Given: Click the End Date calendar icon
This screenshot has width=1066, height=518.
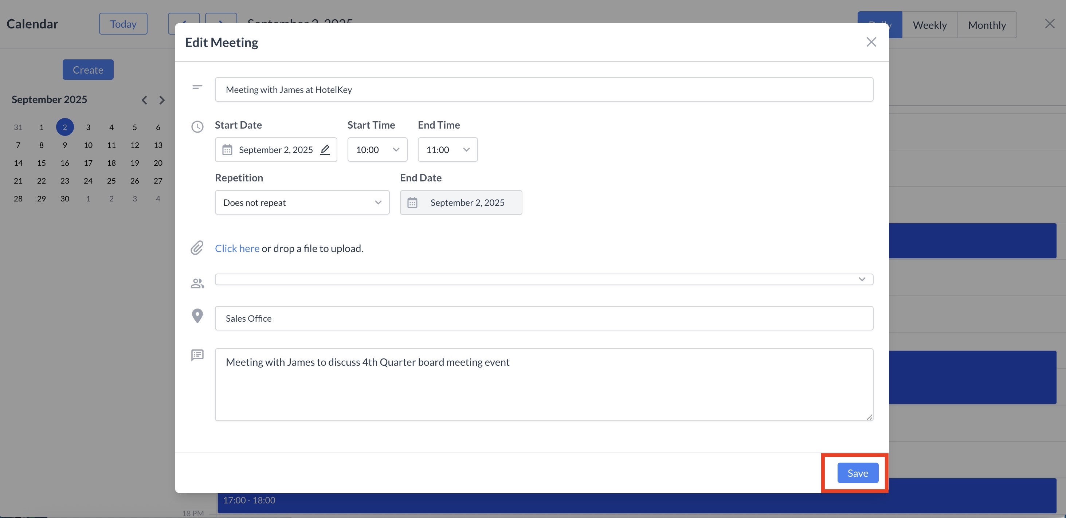Looking at the screenshot, I should point(412,203).
